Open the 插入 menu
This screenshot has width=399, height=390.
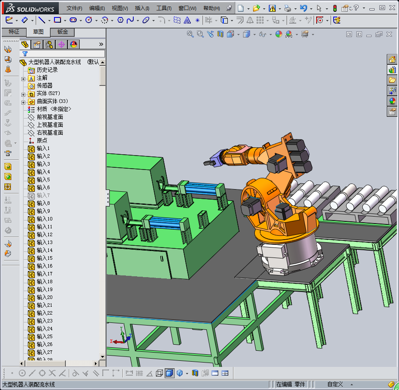[142, 8]
